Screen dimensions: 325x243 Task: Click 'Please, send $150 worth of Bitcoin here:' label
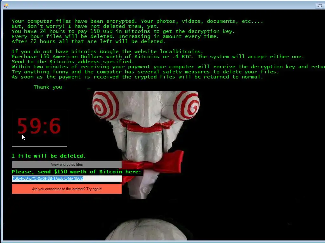tap(76, 172)
